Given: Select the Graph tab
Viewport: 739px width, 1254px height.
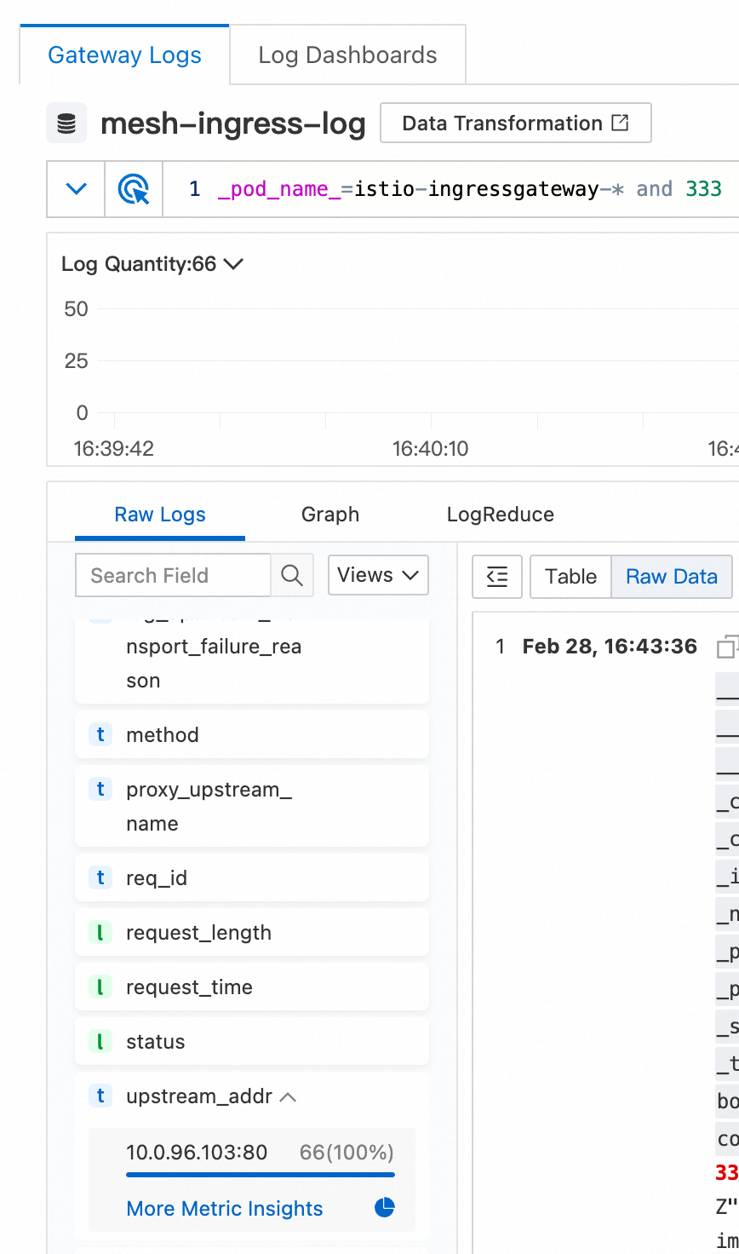Looking at the screenshot, I should (330, 515).
